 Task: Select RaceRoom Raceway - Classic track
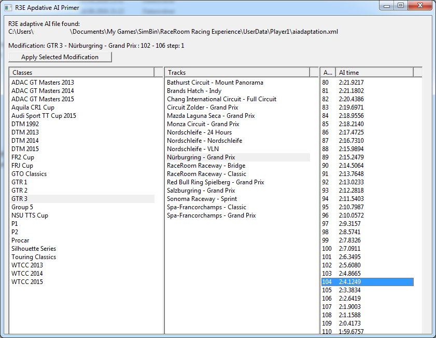(x=238, y=174)
